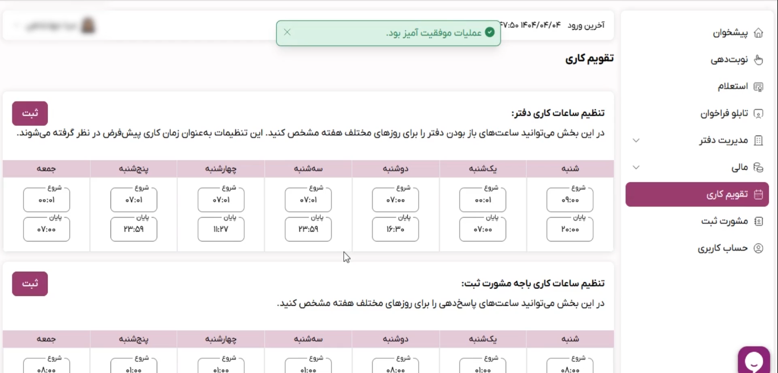Edit شنبه start time in consultation desk table
Image resolution: width=778 pixels, height=373 pixels.
point(570,366)
